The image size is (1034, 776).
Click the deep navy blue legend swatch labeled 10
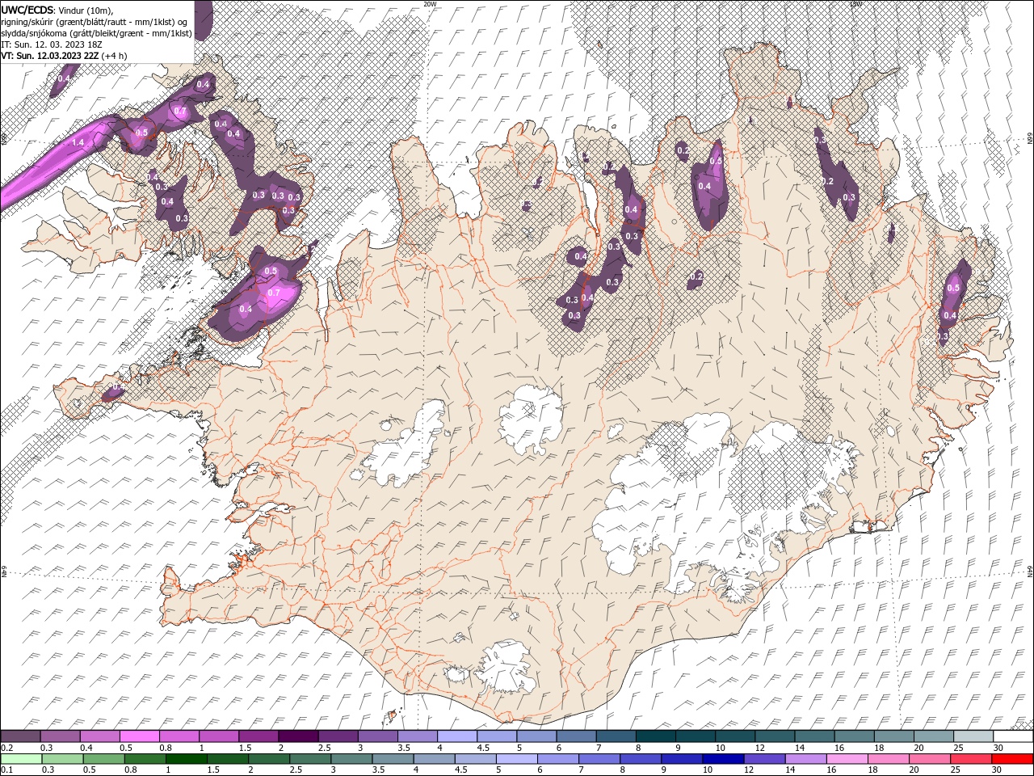point(723,759)
